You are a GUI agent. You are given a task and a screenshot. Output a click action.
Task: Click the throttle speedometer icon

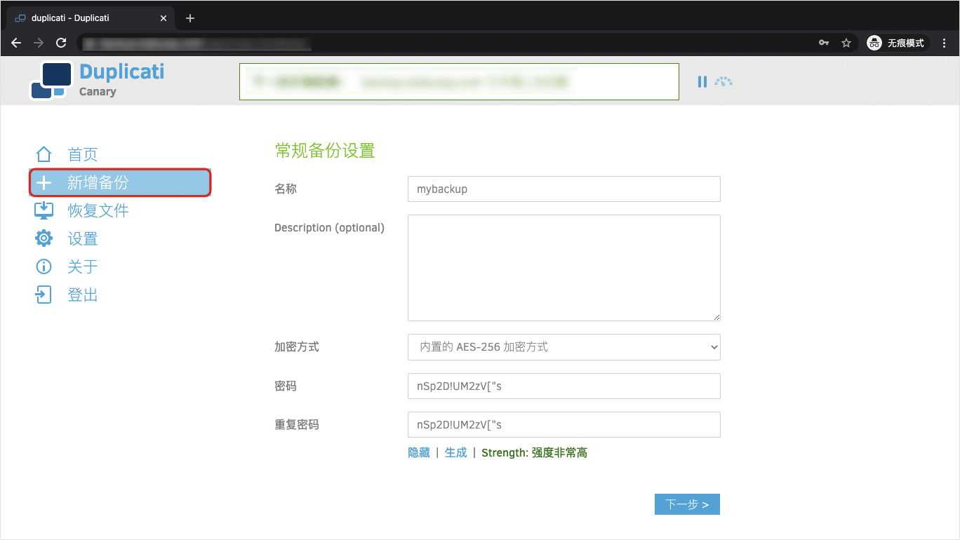coord(724,81)
